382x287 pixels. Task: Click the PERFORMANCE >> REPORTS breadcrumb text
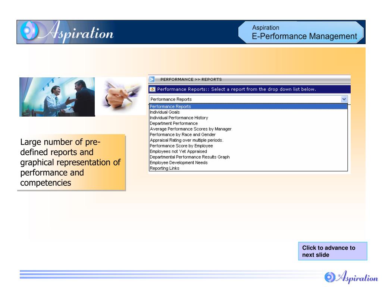191,79
